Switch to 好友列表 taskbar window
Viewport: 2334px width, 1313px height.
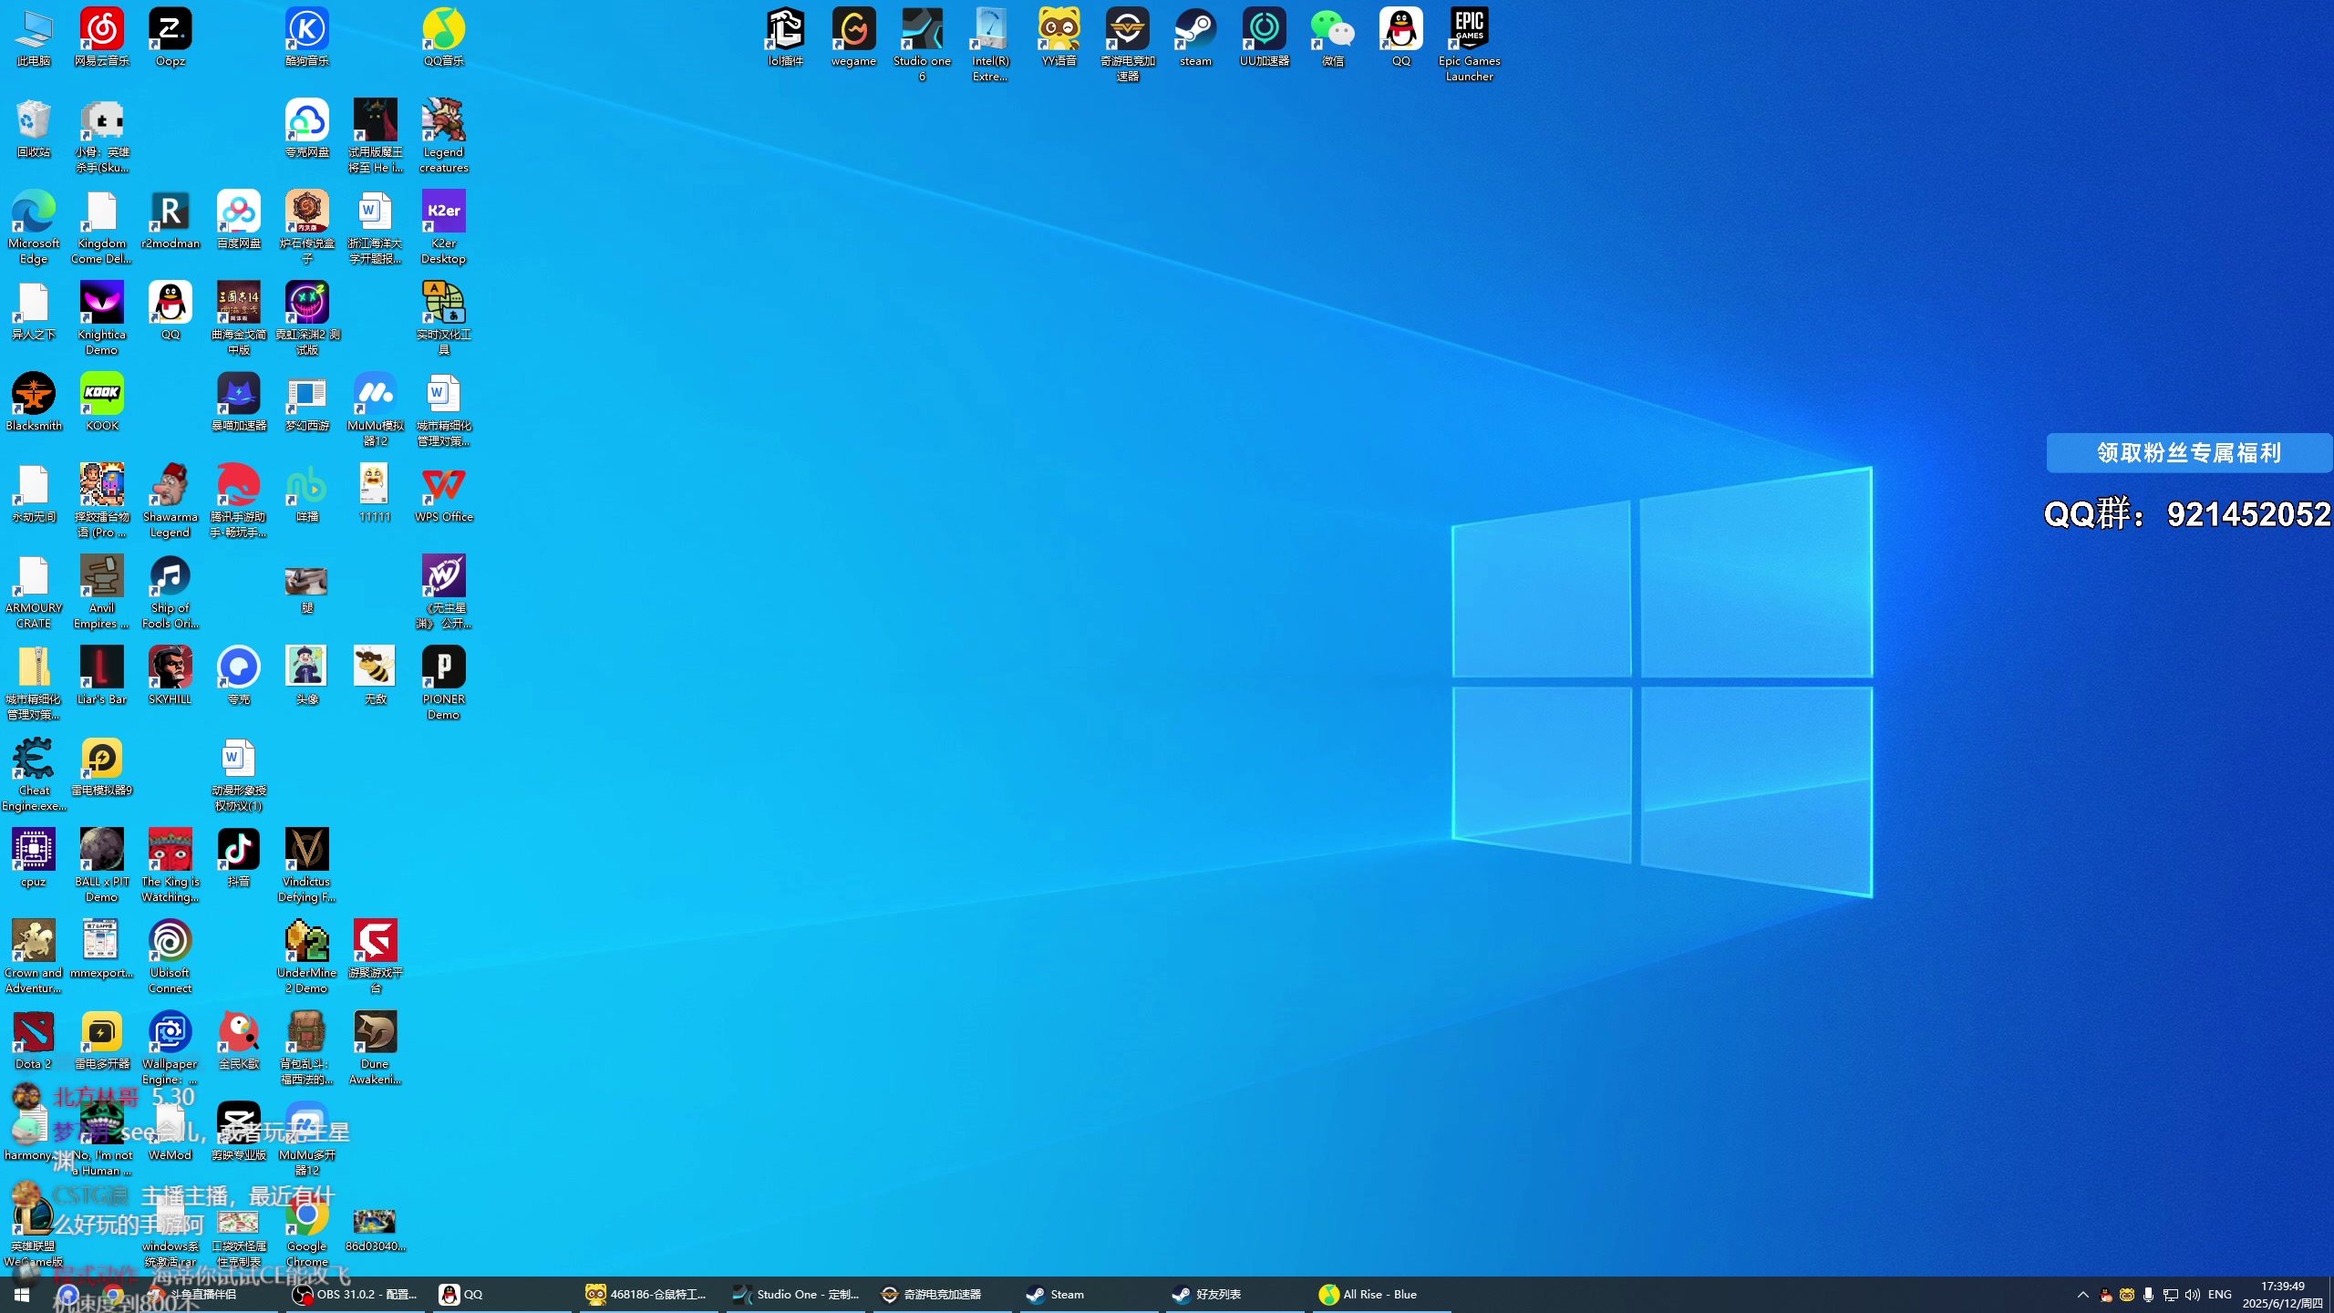[1234, 1294]
